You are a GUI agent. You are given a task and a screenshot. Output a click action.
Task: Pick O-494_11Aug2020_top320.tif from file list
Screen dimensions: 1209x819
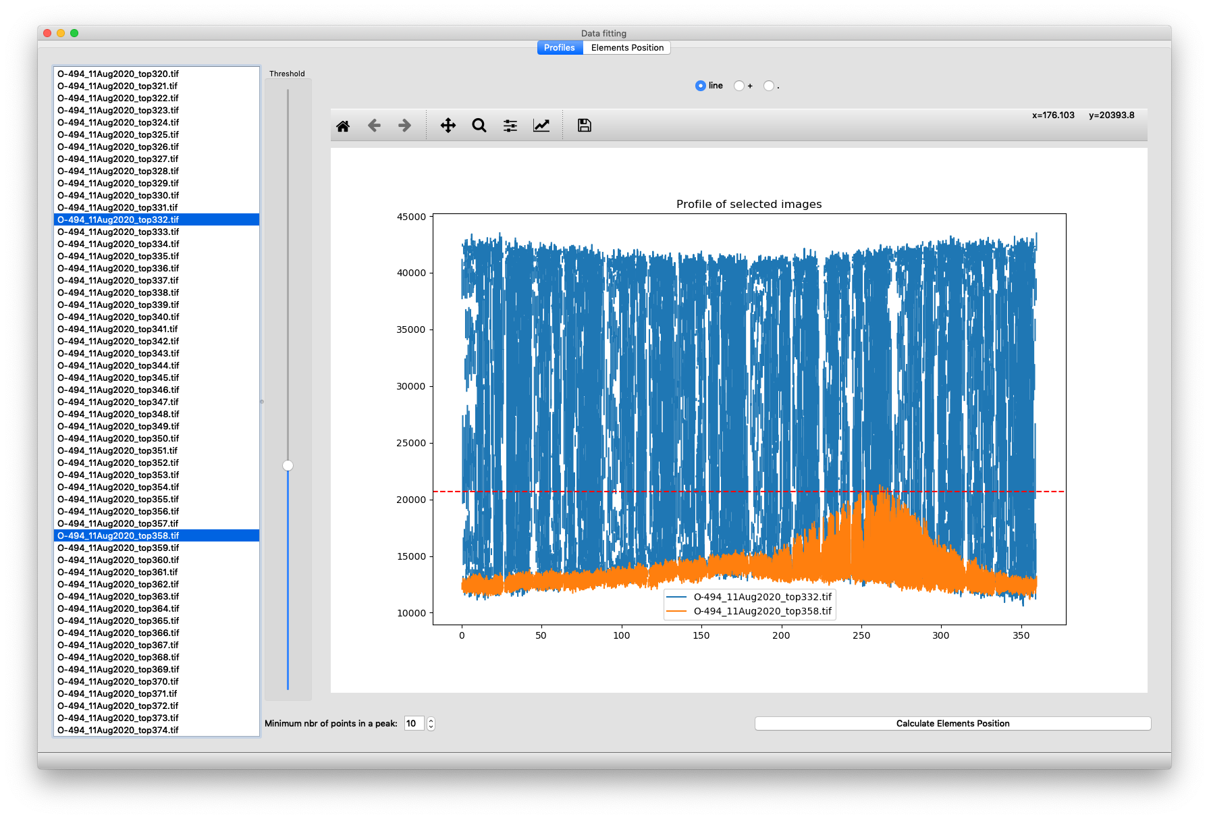click(118, 74)
